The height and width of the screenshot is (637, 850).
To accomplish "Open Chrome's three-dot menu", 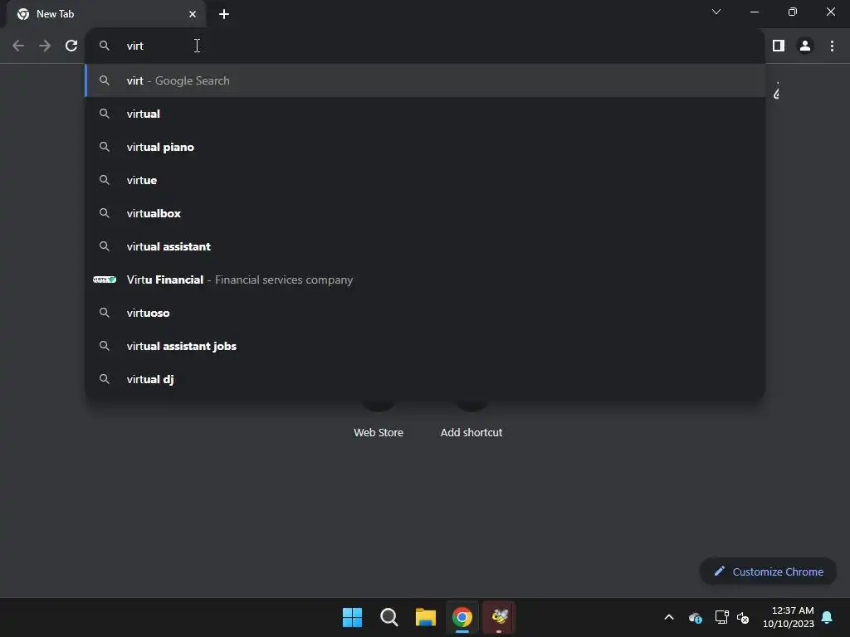I will point(832,46).
